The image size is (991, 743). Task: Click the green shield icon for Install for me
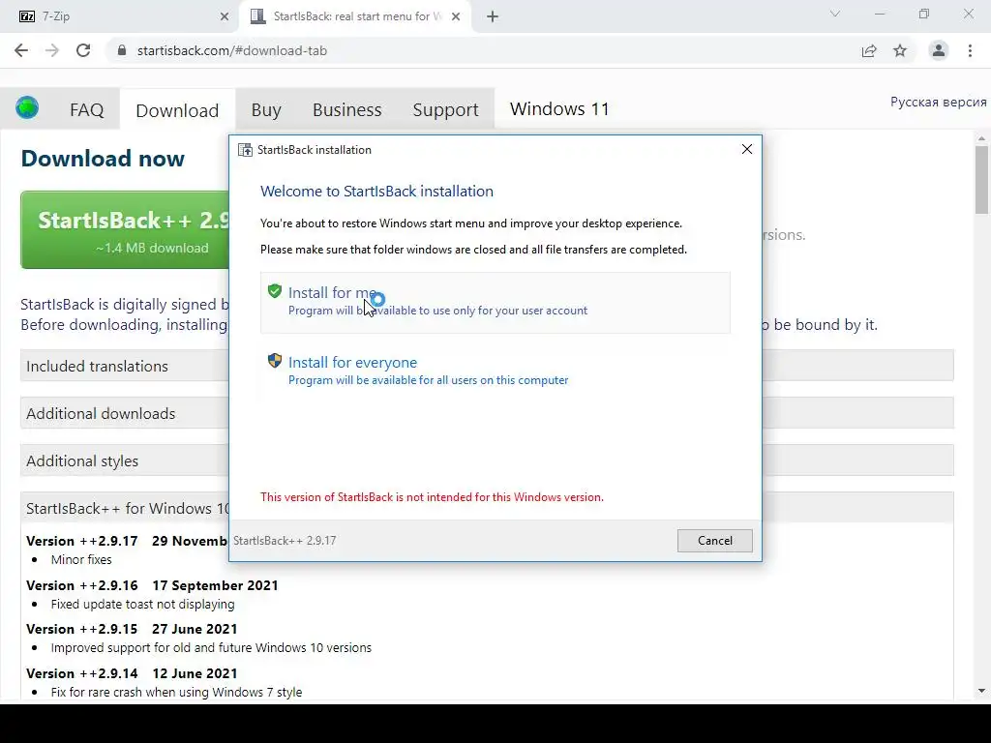coord(274,291)
